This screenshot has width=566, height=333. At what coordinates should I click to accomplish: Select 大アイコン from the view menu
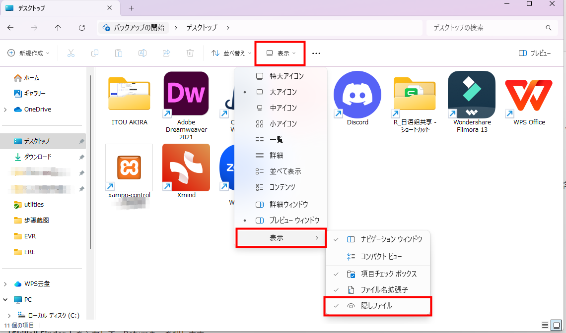pos(282,92)
